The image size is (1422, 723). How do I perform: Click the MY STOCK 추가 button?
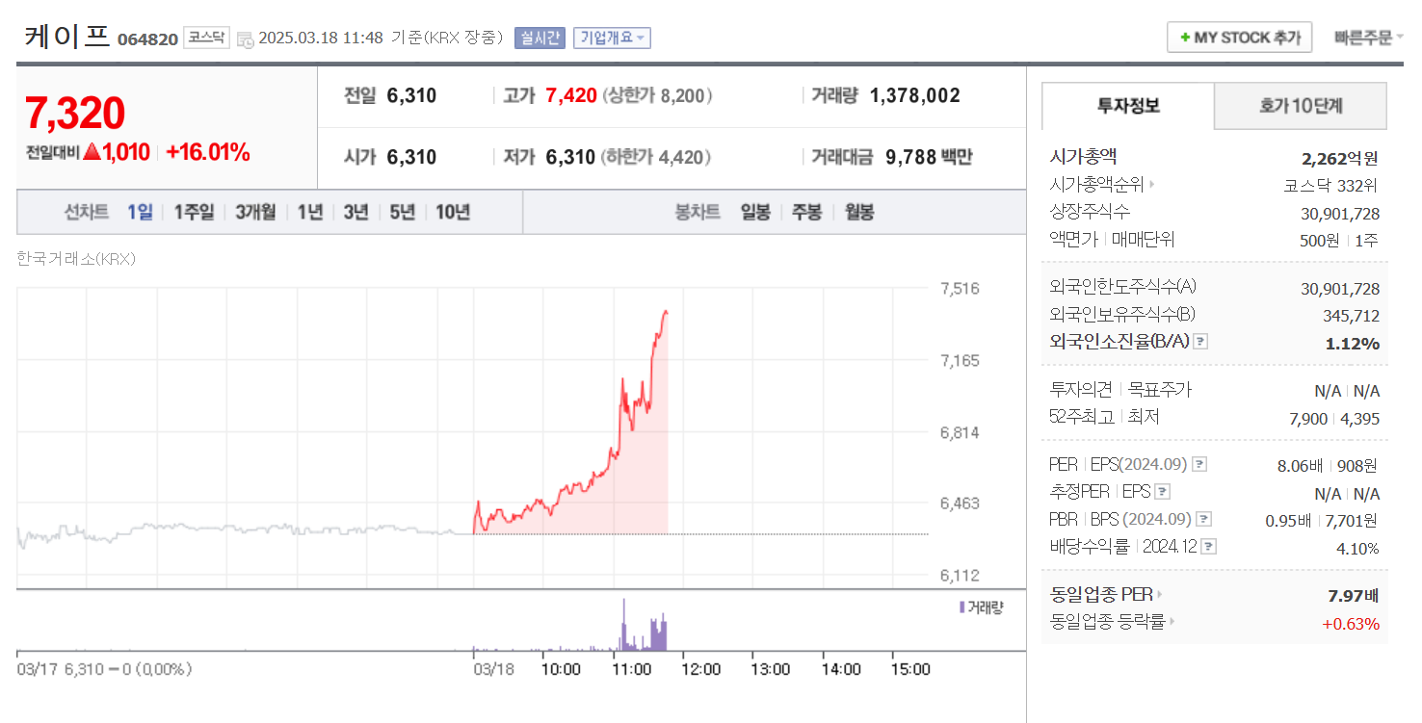(x=1239, y=38)
